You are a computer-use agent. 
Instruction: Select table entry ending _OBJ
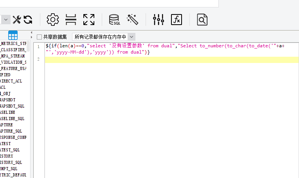(5, 94)
